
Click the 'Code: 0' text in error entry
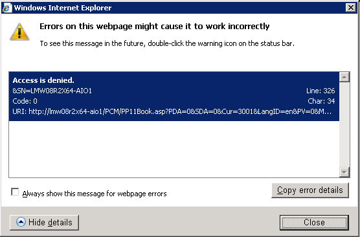coord(25,101)
